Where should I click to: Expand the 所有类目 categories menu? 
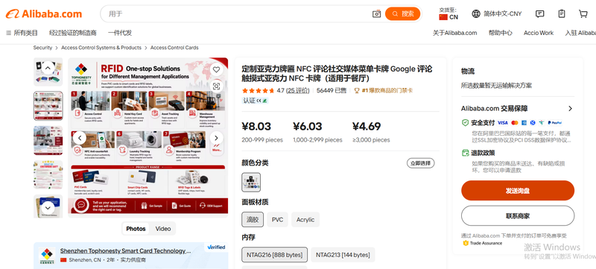pyautogui.click(x=22, y=33)
